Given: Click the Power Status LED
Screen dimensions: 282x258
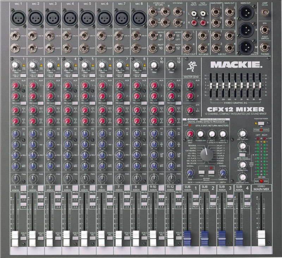Looking at the screenshot, I should coord(261,130).
